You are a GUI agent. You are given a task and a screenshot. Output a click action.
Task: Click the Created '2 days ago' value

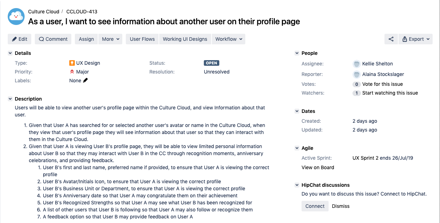[365, 121]
